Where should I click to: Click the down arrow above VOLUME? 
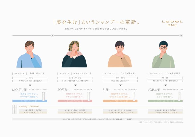tap(166, 85)
